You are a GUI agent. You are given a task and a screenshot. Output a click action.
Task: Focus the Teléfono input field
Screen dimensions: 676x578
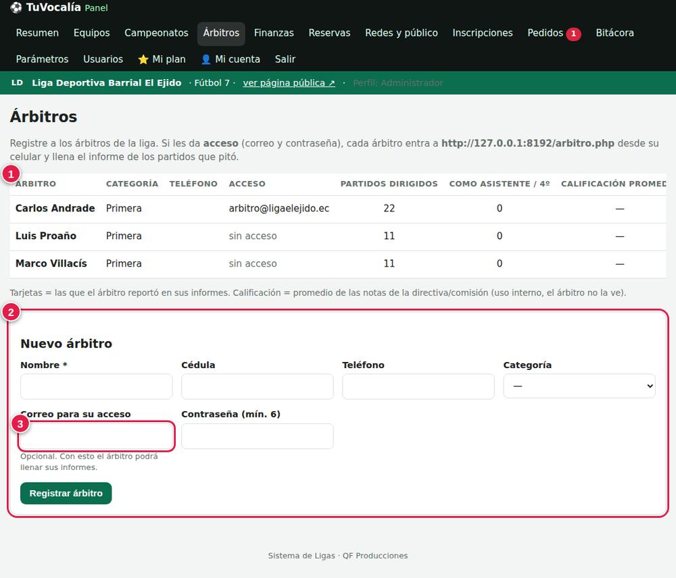tap(418, 386)
